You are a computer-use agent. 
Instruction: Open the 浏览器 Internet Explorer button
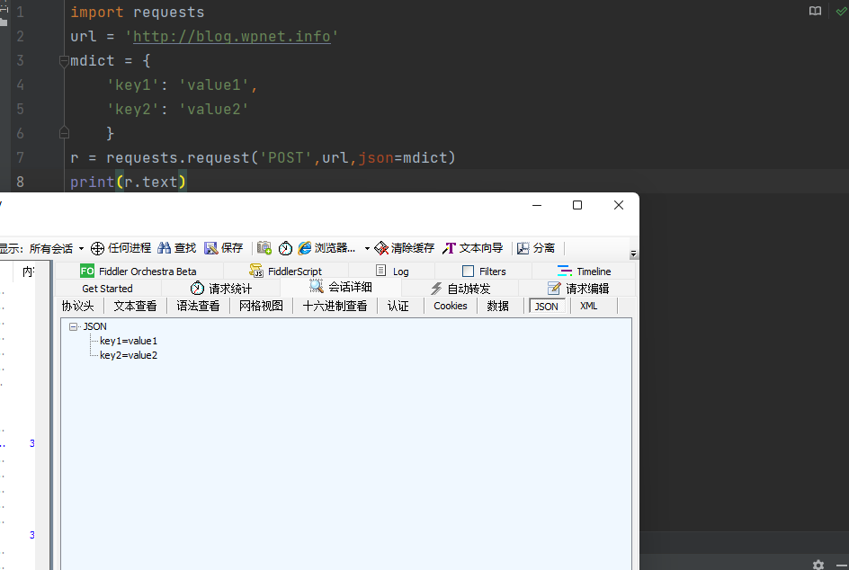[326, 248]
